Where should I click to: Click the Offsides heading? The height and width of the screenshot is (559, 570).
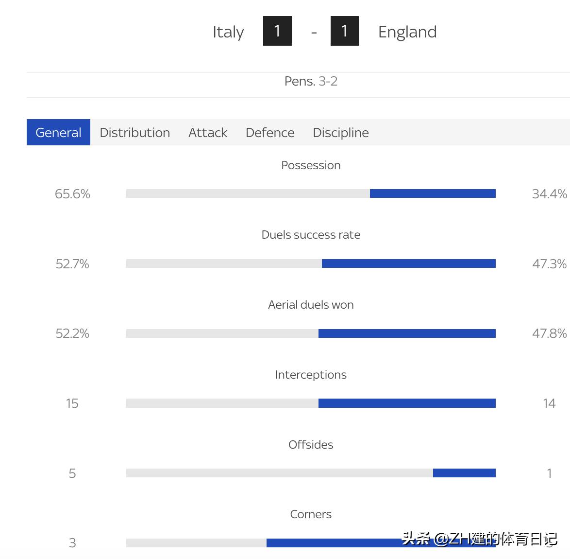[311, 444]
